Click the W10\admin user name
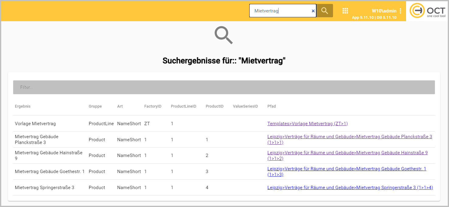 point(384,11)
